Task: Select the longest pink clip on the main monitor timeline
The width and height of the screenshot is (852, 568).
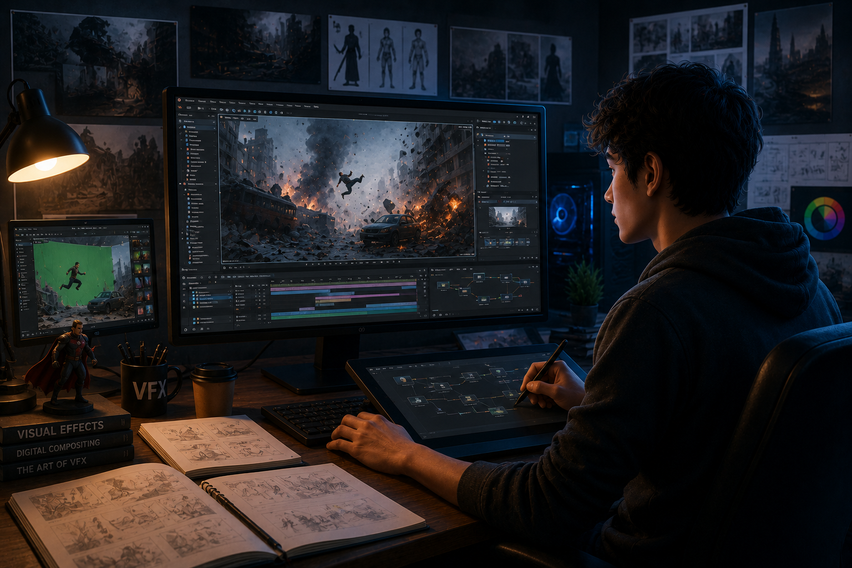Action: pyautogui.click(x=344, y=287)
